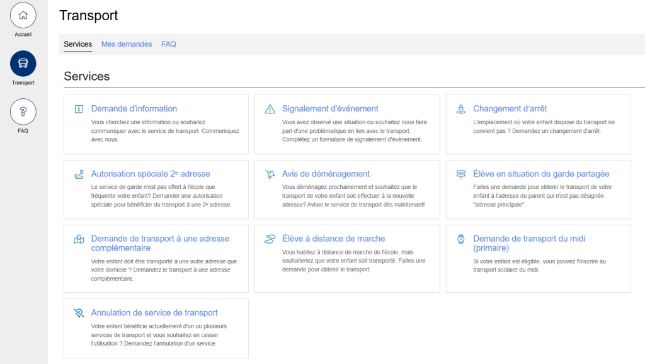The image size is (645, 364).
Task: Click the clock icon for transport du midi
Action: click(461, 239)
